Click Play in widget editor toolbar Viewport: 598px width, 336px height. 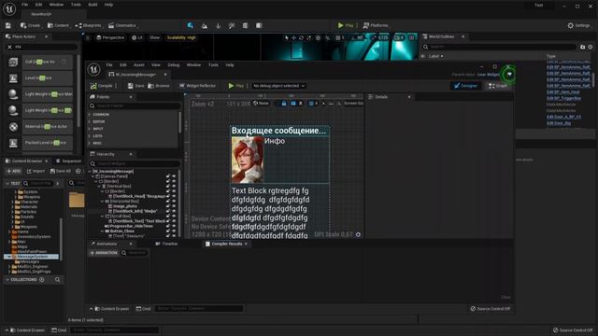coord(236,86)
